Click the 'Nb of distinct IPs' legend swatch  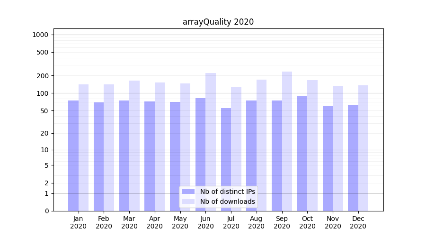(x=188, y=191)
